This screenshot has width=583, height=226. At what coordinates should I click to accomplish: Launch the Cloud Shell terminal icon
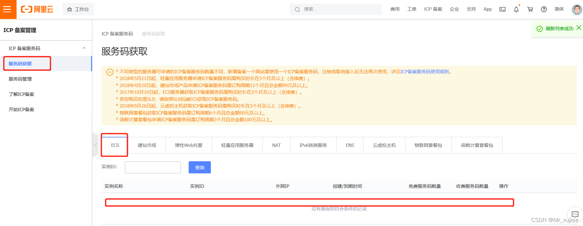[502, 9]
